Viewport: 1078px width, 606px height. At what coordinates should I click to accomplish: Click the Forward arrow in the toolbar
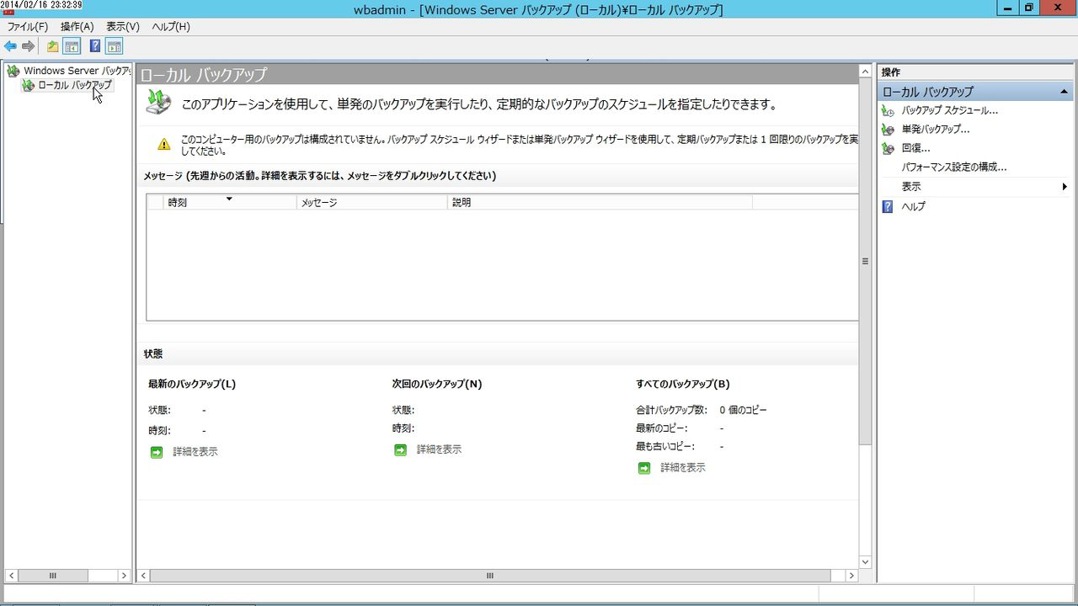(28, 46)
